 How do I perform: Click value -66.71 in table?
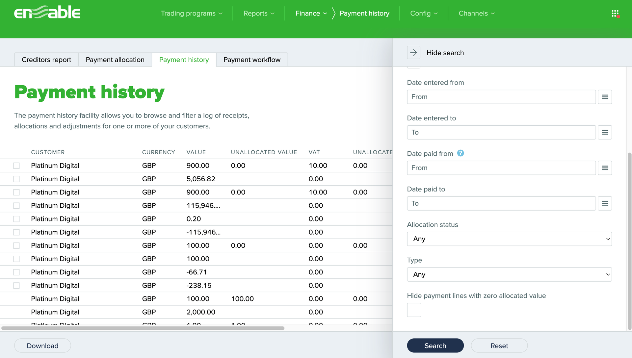(x=197, y=272)
